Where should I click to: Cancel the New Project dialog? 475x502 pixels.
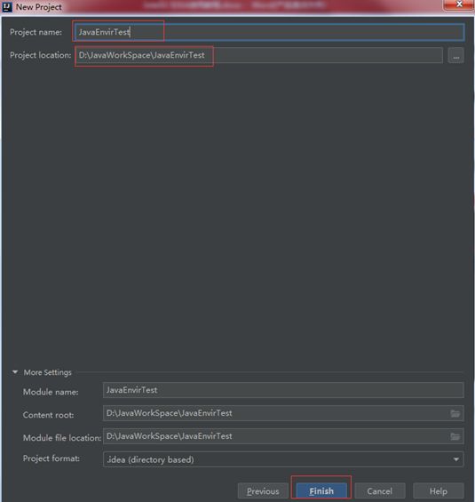380,490
